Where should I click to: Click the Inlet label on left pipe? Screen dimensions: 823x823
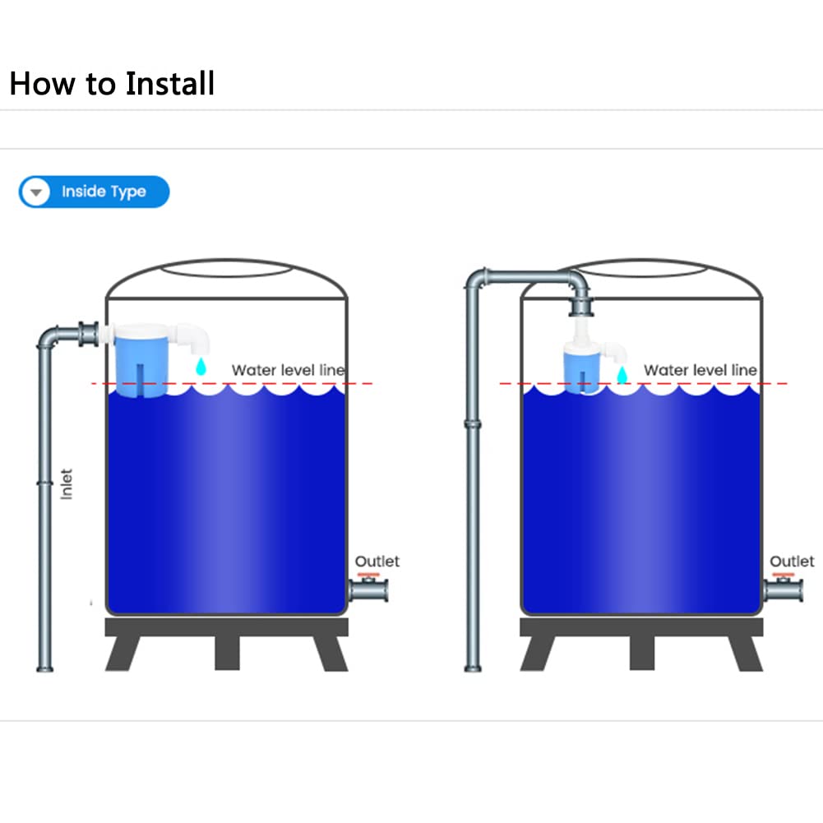(x=66, y=484)
